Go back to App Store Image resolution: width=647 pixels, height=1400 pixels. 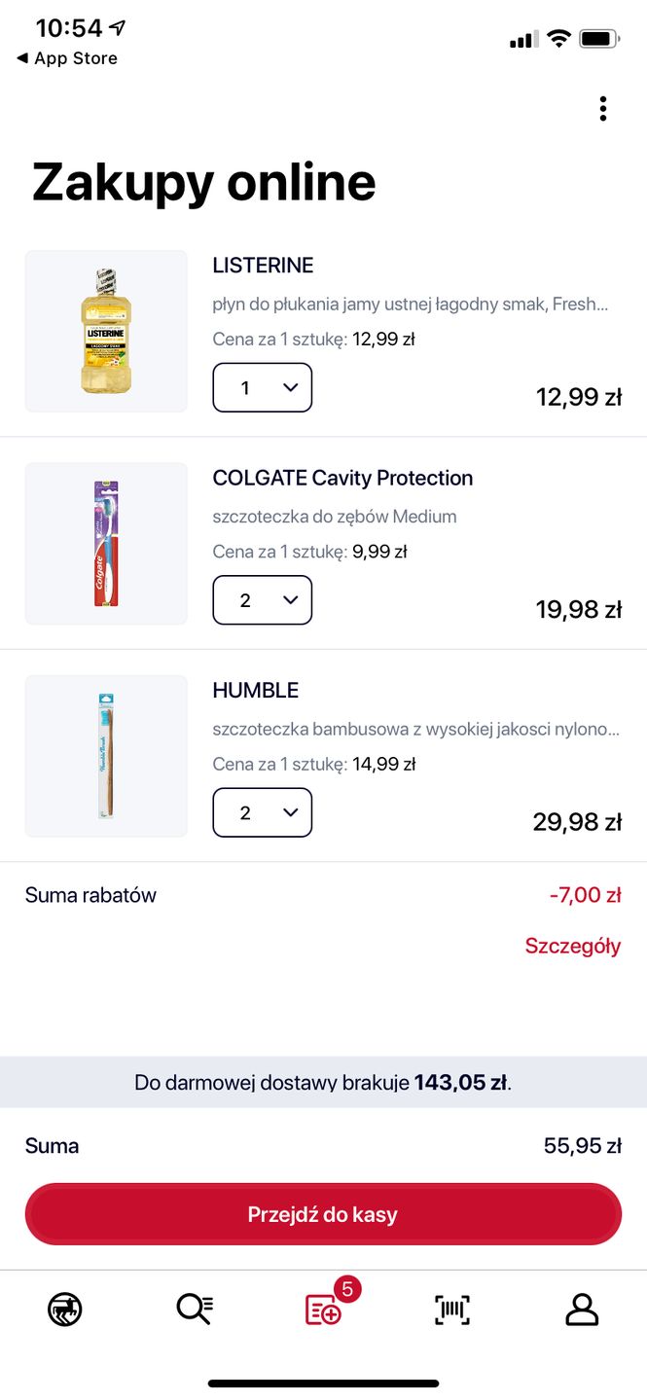[x=67, y=58]
